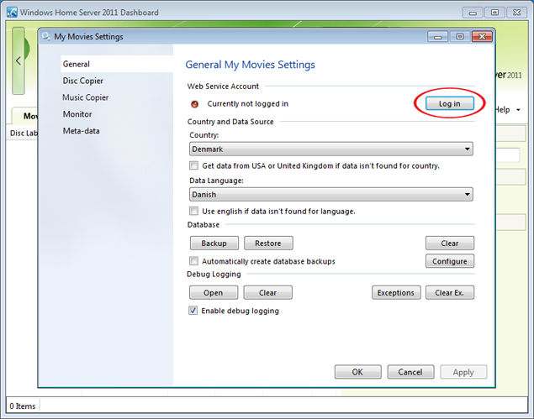Click the My Movies Settings title bar icon

(x=45, y=37)
